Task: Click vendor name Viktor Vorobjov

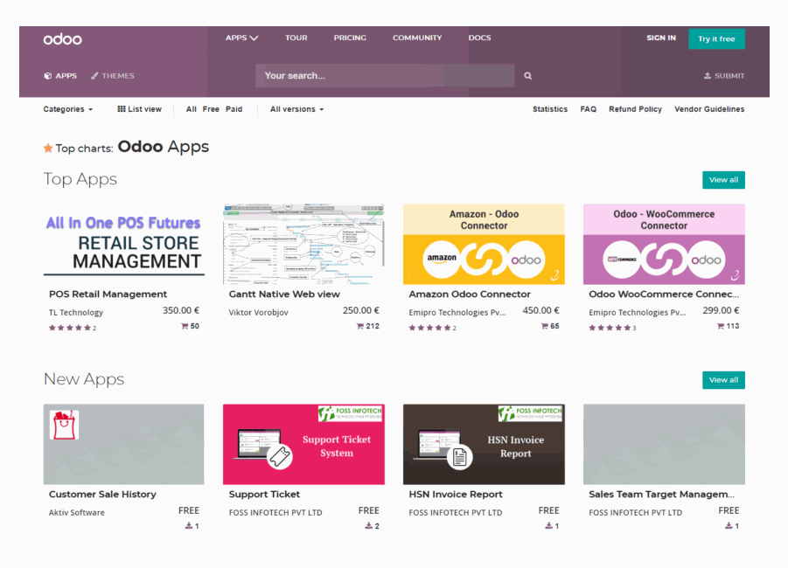Action: point(258,312)
